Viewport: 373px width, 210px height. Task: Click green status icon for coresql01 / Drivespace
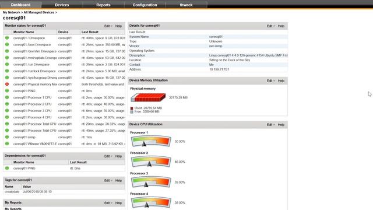[x=7, y=38]
